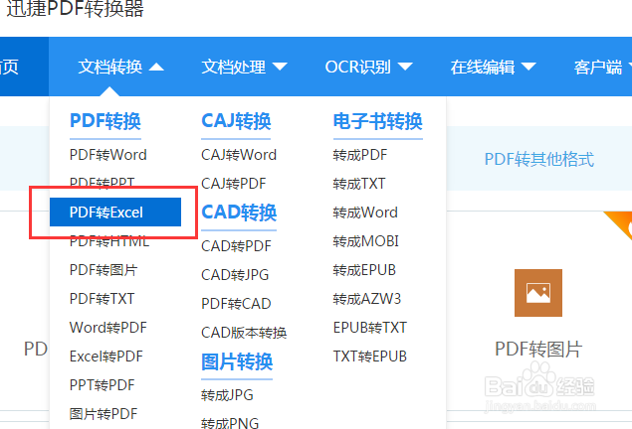Click the 迅捷PDF转换器 site title
The height and width of the screenshot is (429, 632).
76,9
